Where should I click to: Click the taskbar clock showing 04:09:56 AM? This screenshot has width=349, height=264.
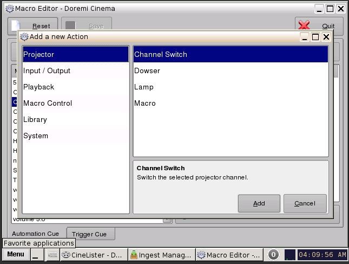point(322,255)
